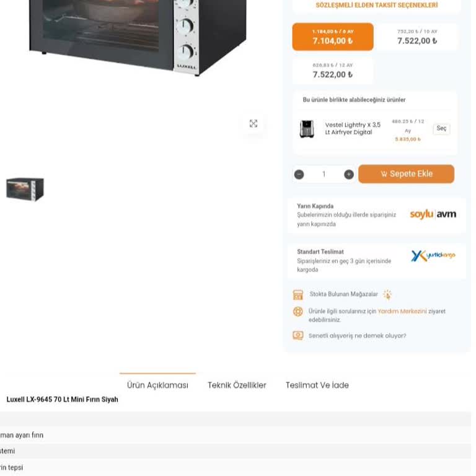The height and width of the screenshot is (476, 476).
Task: Open the Vestel Airfryer product thumbnail
Action: click(x=307, y=129)
